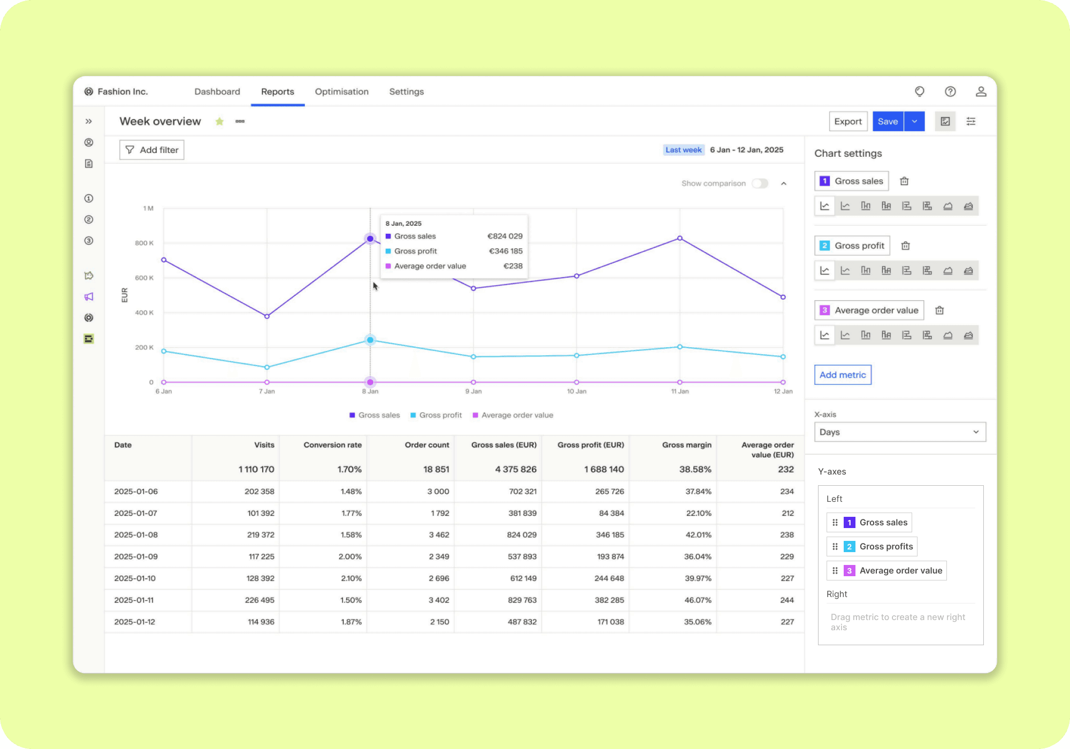1070x749 pixels.
Task: Click the Export button
Action: pyautogui.click(x=848, y=121)
